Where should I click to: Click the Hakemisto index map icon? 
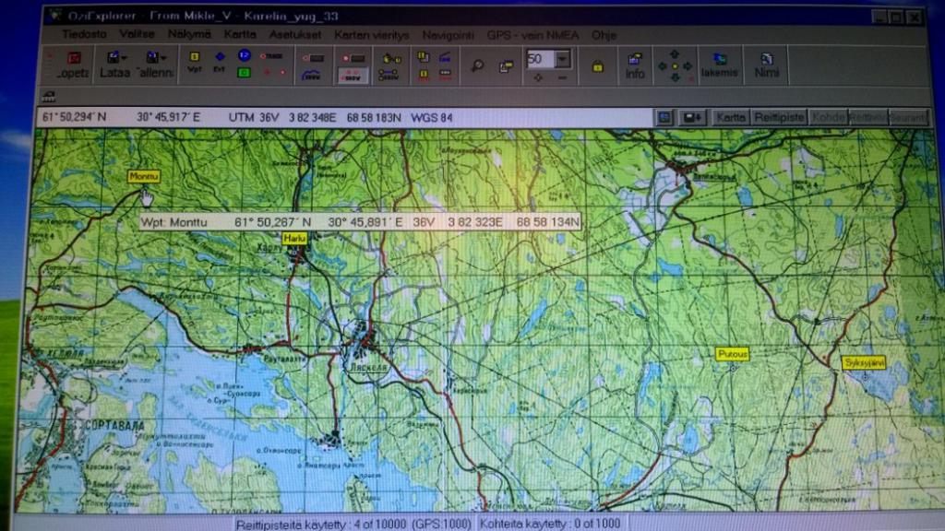(719, 65)
